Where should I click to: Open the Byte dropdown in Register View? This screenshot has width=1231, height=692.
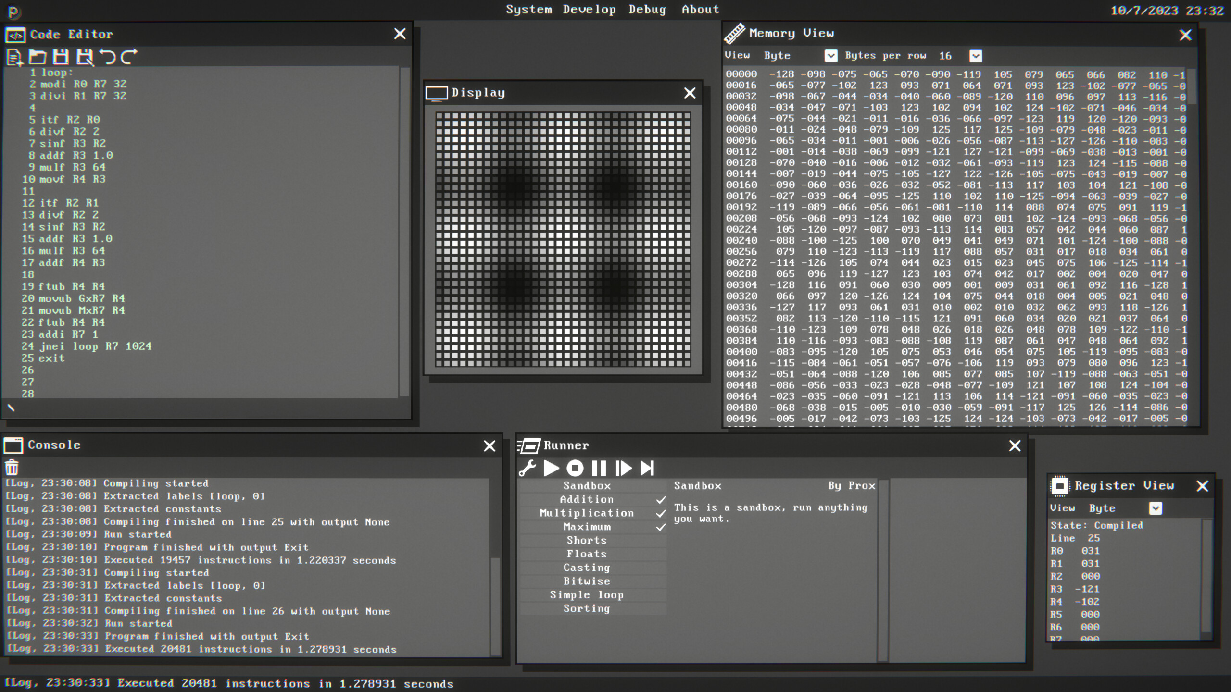(1156, 508)
